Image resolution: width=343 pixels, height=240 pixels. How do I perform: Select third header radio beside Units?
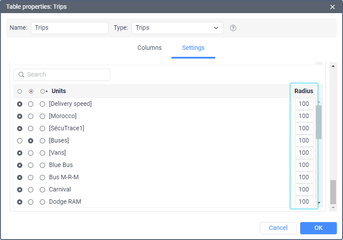43,91
